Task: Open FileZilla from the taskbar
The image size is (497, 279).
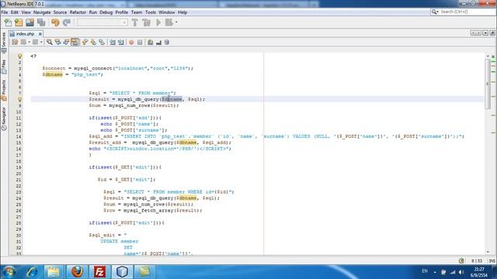Action: coord(99,271)
